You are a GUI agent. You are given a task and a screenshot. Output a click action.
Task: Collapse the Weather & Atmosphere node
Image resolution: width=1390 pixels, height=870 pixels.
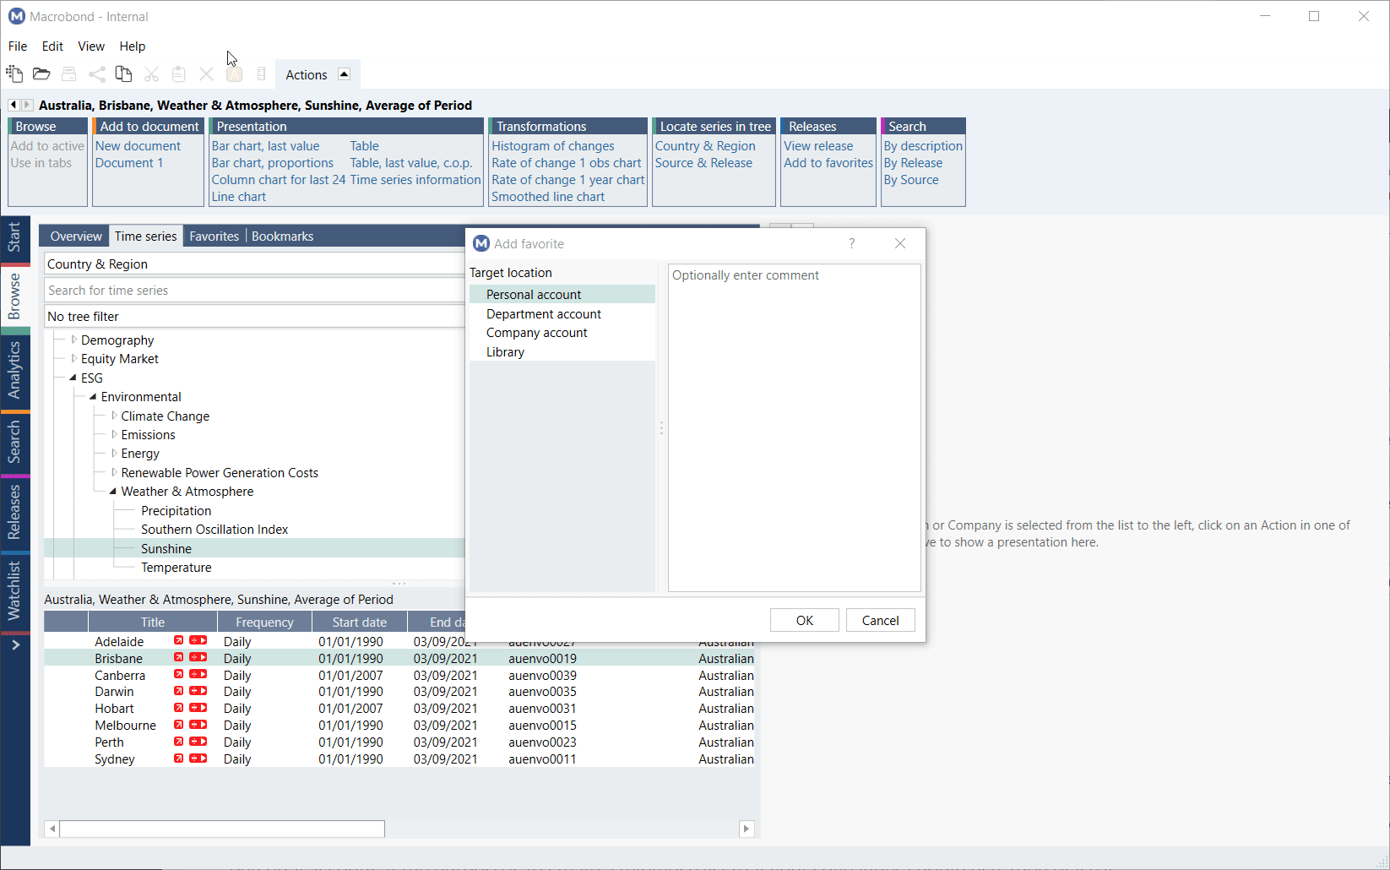tap(113, 491)
